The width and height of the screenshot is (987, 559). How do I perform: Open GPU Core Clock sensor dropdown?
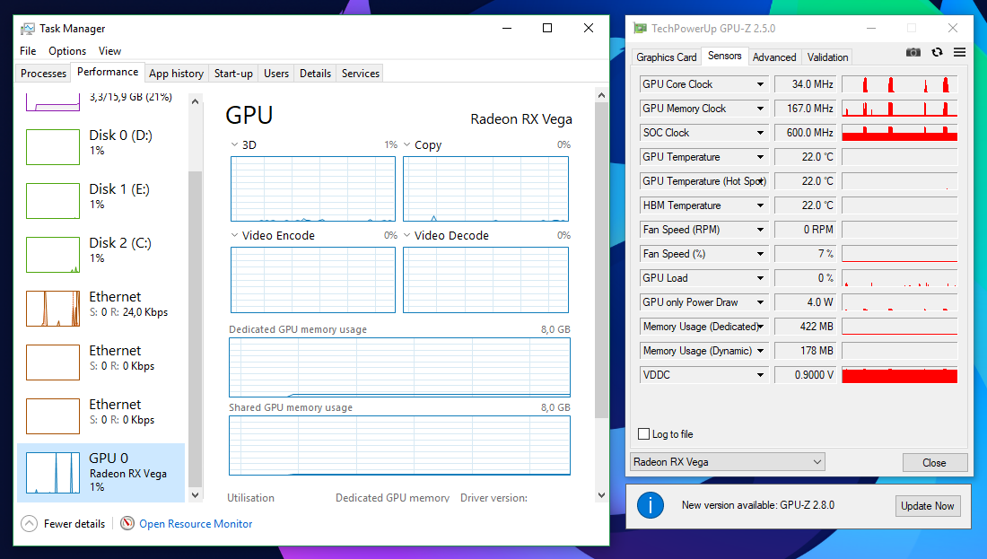click(x=760, y=84)
